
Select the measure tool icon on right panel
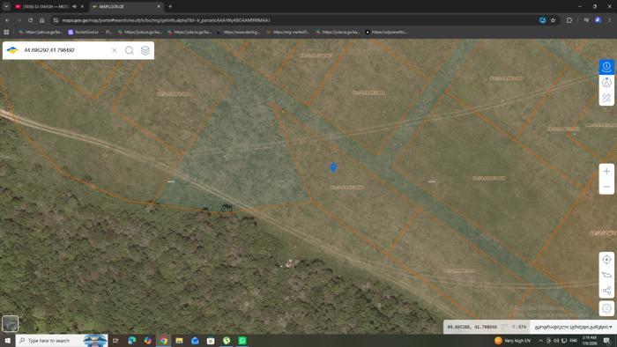(x=606, y=98)
